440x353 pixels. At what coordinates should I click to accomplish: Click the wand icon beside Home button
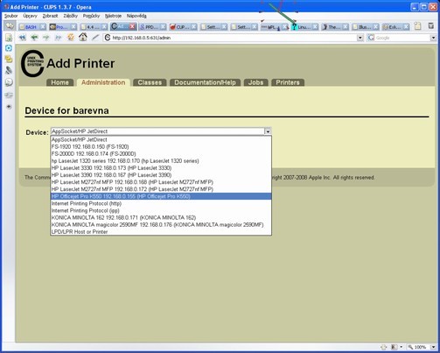pos(95,38)
